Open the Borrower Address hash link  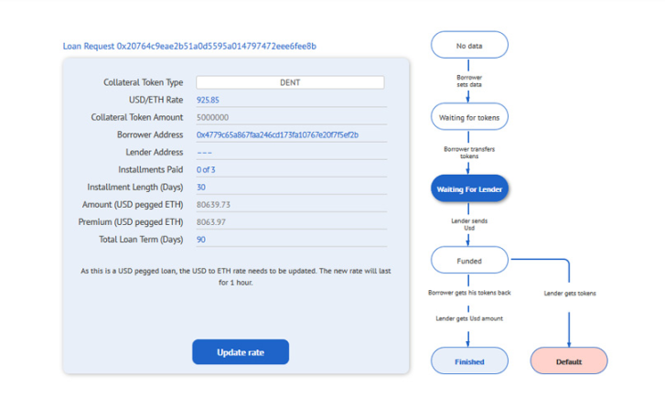(x=277, y=134)
